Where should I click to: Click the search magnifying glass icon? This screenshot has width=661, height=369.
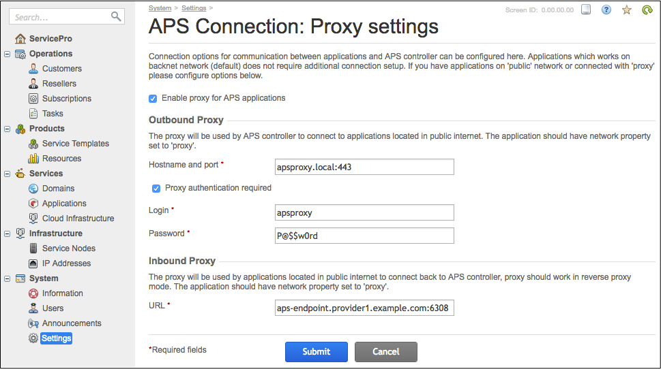(x=116, y=16)
